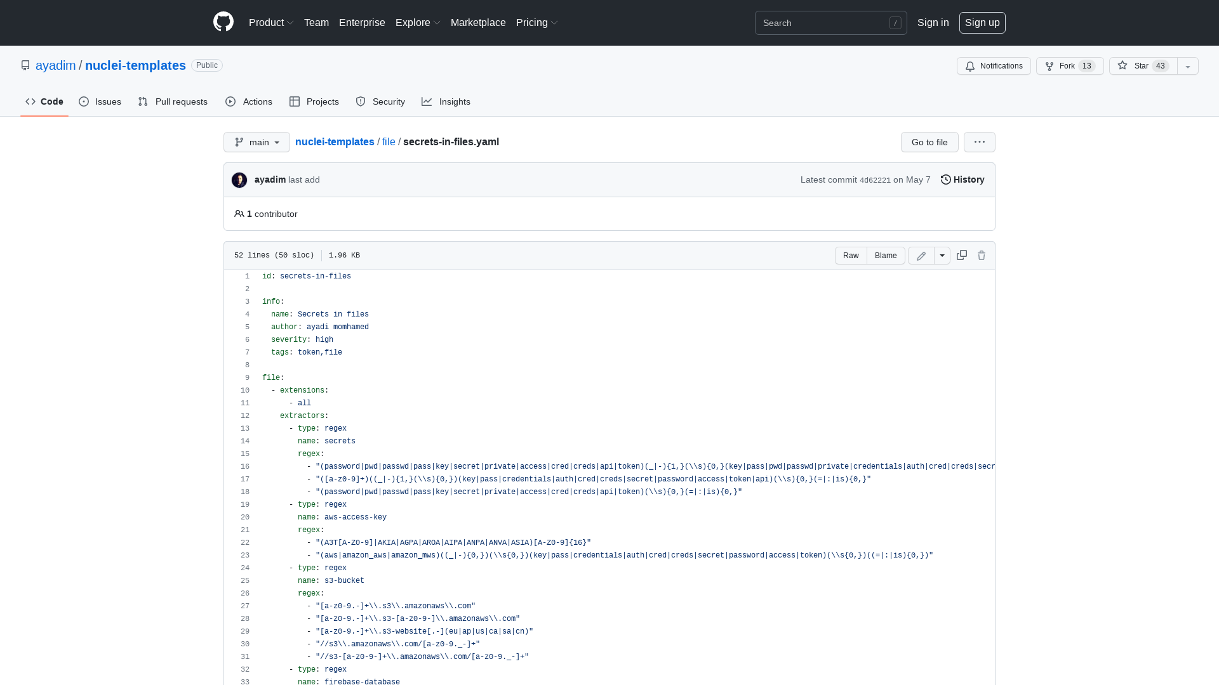Copy raw contents icon
Screen dimensions: 1219x685
click(962, 255)
